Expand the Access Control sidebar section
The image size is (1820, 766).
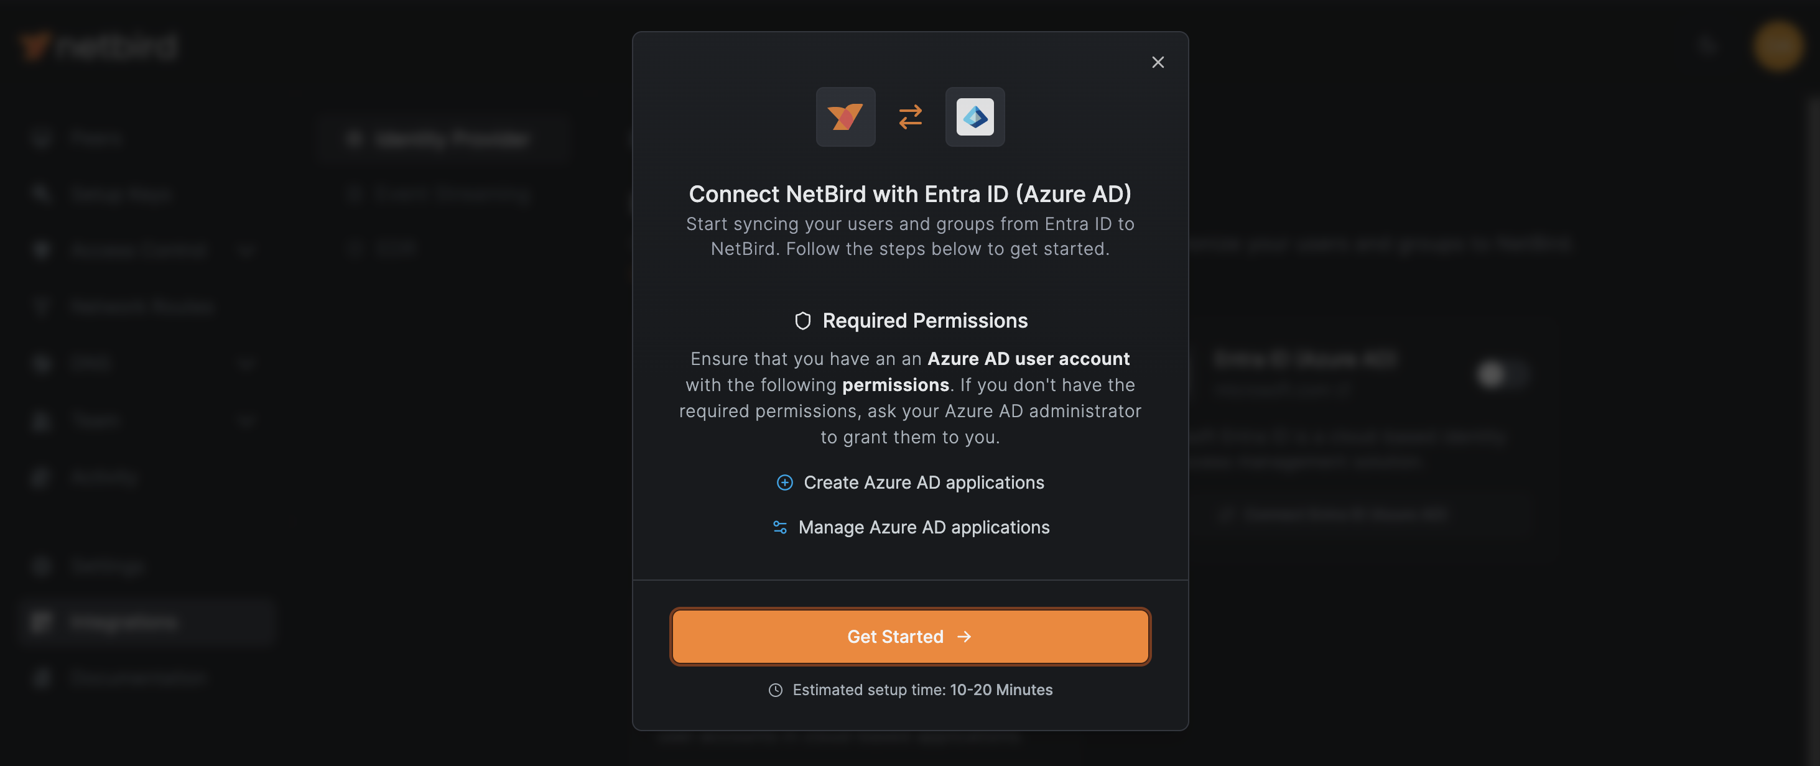tap(245, 250)
